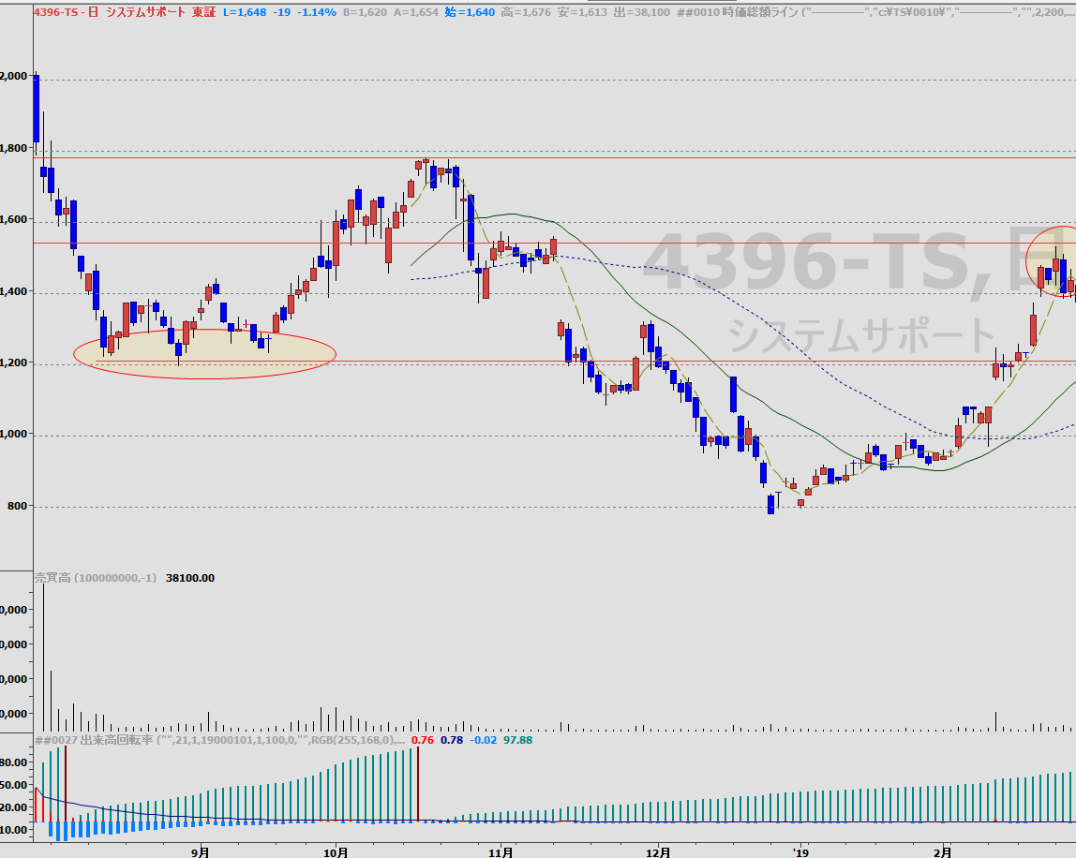Click the open price "始=1,640"
The image size is (1076, 858).
[x=470, y=12]
